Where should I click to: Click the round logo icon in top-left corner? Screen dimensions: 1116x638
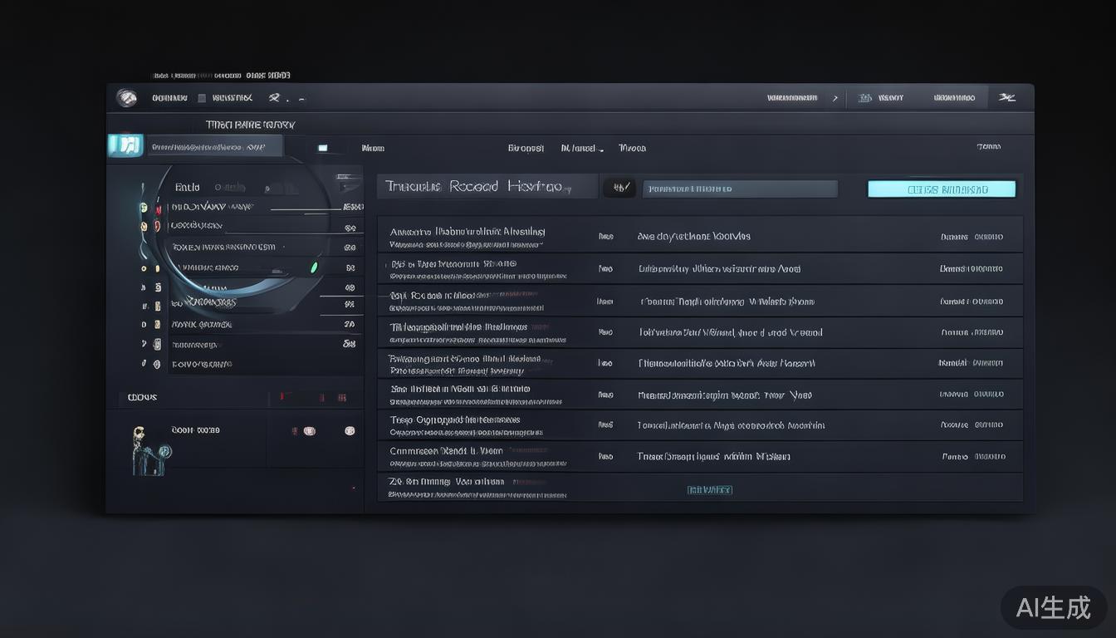126,98
